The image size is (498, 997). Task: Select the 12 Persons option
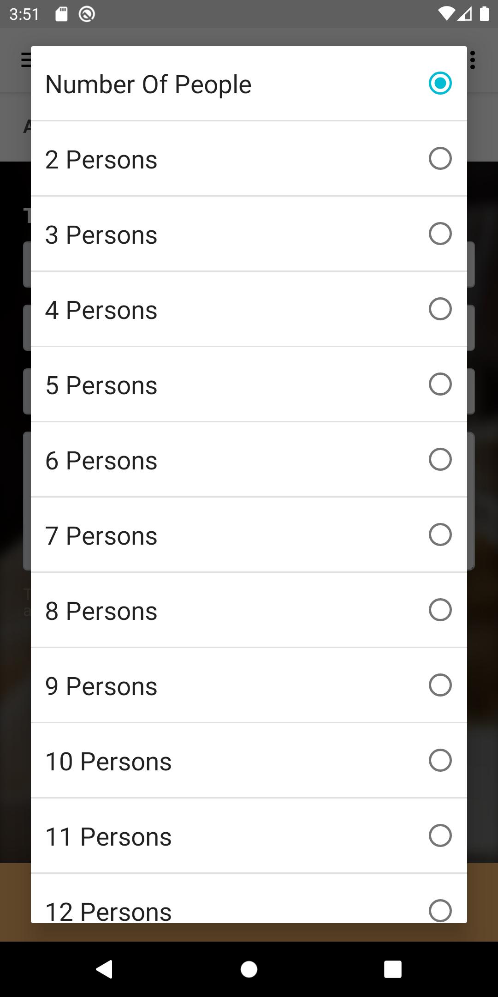(249, 899)
